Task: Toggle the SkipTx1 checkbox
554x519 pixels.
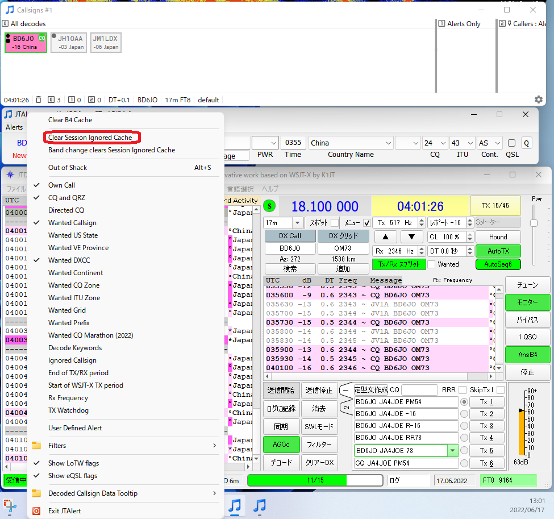Action: tap(500, 390)
